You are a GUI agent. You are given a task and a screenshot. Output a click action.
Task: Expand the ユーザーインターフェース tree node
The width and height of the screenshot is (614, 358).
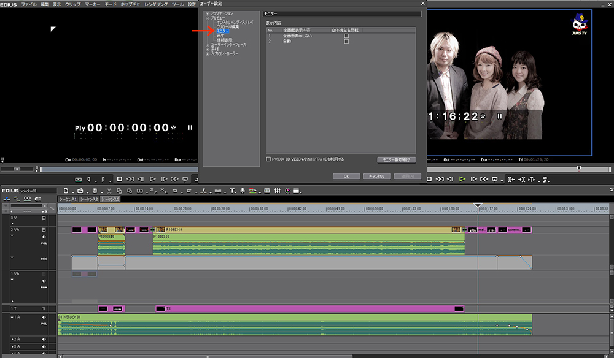[208, 45]
